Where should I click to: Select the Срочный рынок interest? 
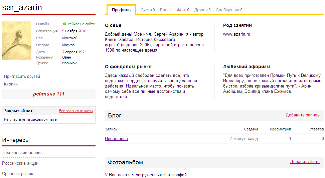tap(17, 174)
